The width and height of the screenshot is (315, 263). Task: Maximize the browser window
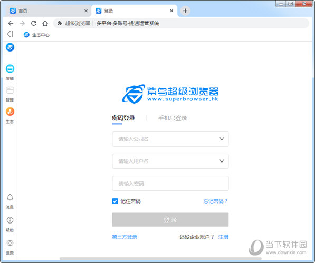pyautogui.click(x=291, y=4)
